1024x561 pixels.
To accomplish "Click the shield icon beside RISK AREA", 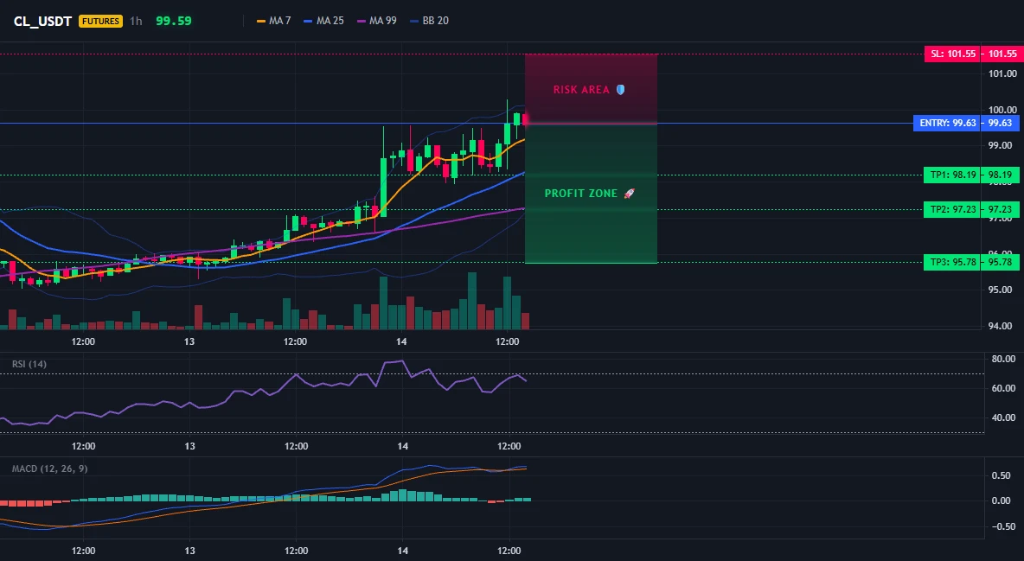I will click(620, 90).
